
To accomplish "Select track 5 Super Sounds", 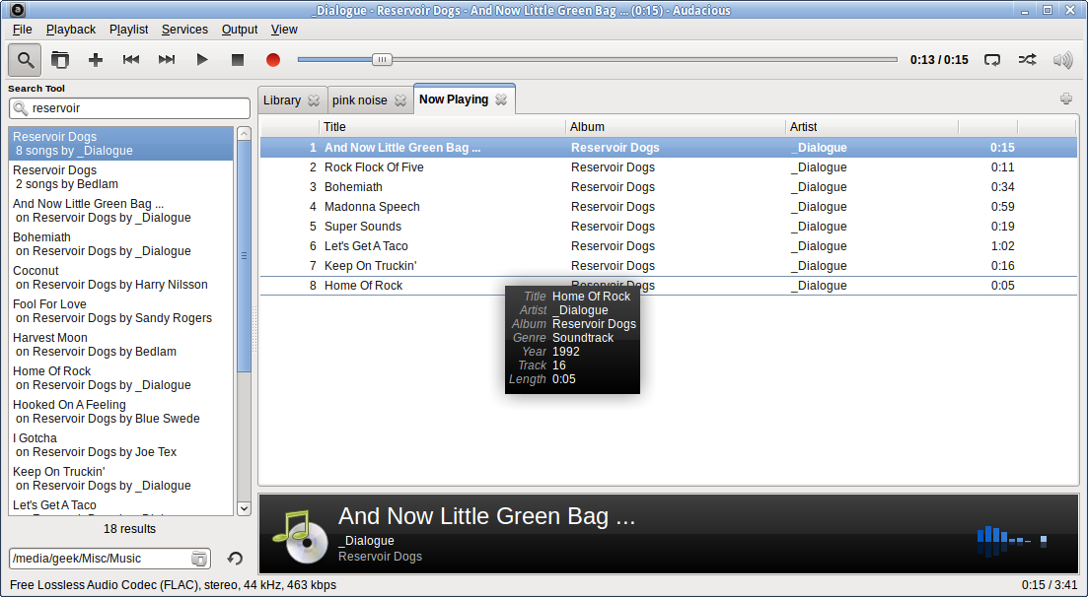I will coord(669,227).
